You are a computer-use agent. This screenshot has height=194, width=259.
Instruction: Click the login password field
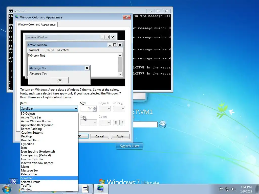click(x=145, y=124)
